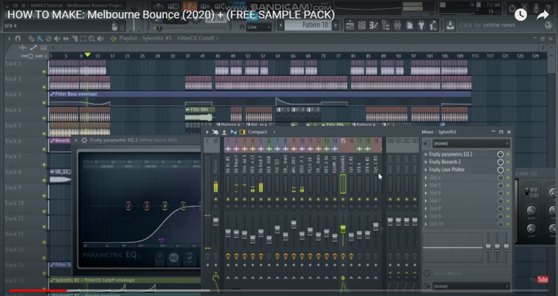Screen dimensions: 558x296
Task: Click the globe icon at news panel end
Action: point(549,25)
